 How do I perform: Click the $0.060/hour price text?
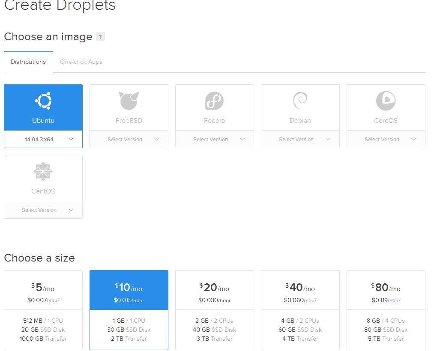pyautogui.click(x=300, y=300)
